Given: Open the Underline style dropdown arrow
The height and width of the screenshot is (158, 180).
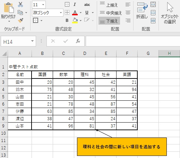Looking at the screenshot, I should pos(93,13).
